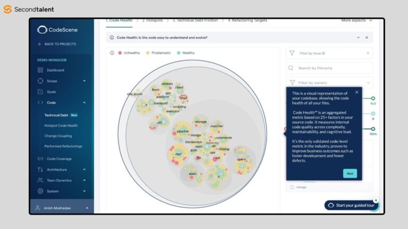Click the Secondtalent logo
This screenshot has height=229, width=408.
[x=29, y=10]
